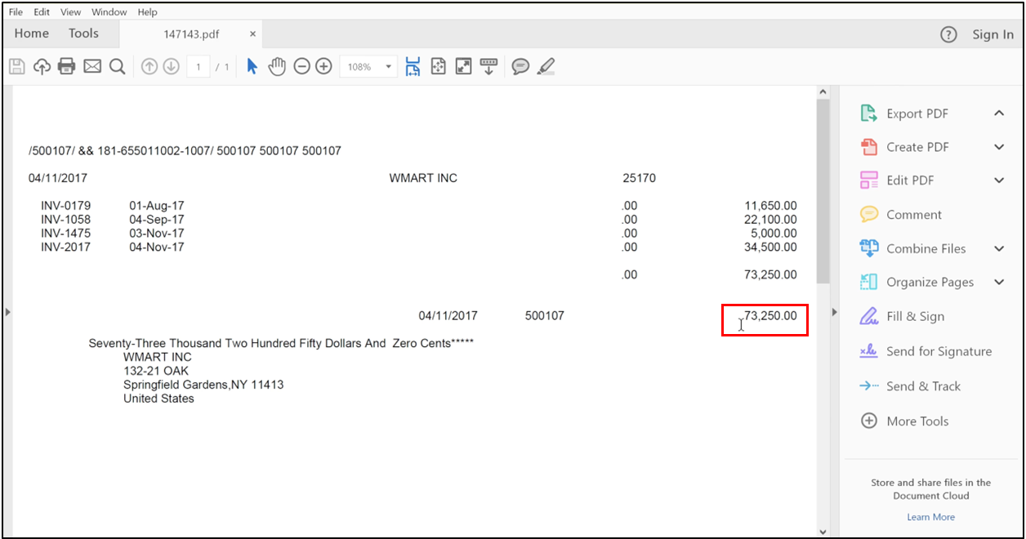Screen dimensions: 1026x539
Task: Click the Learn More link
Action: point(930,516)
